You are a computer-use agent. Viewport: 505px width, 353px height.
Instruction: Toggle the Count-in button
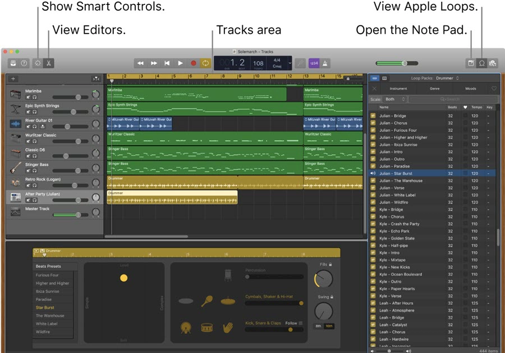click(314, 63)
